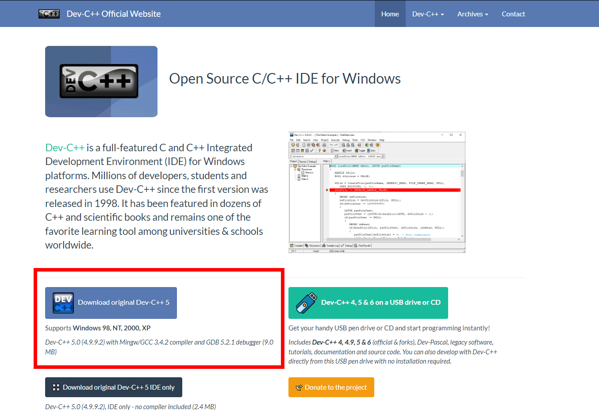This screenshot has width=599, height=410.
Task: Click Donate to the project button
Action: [331, 387]
